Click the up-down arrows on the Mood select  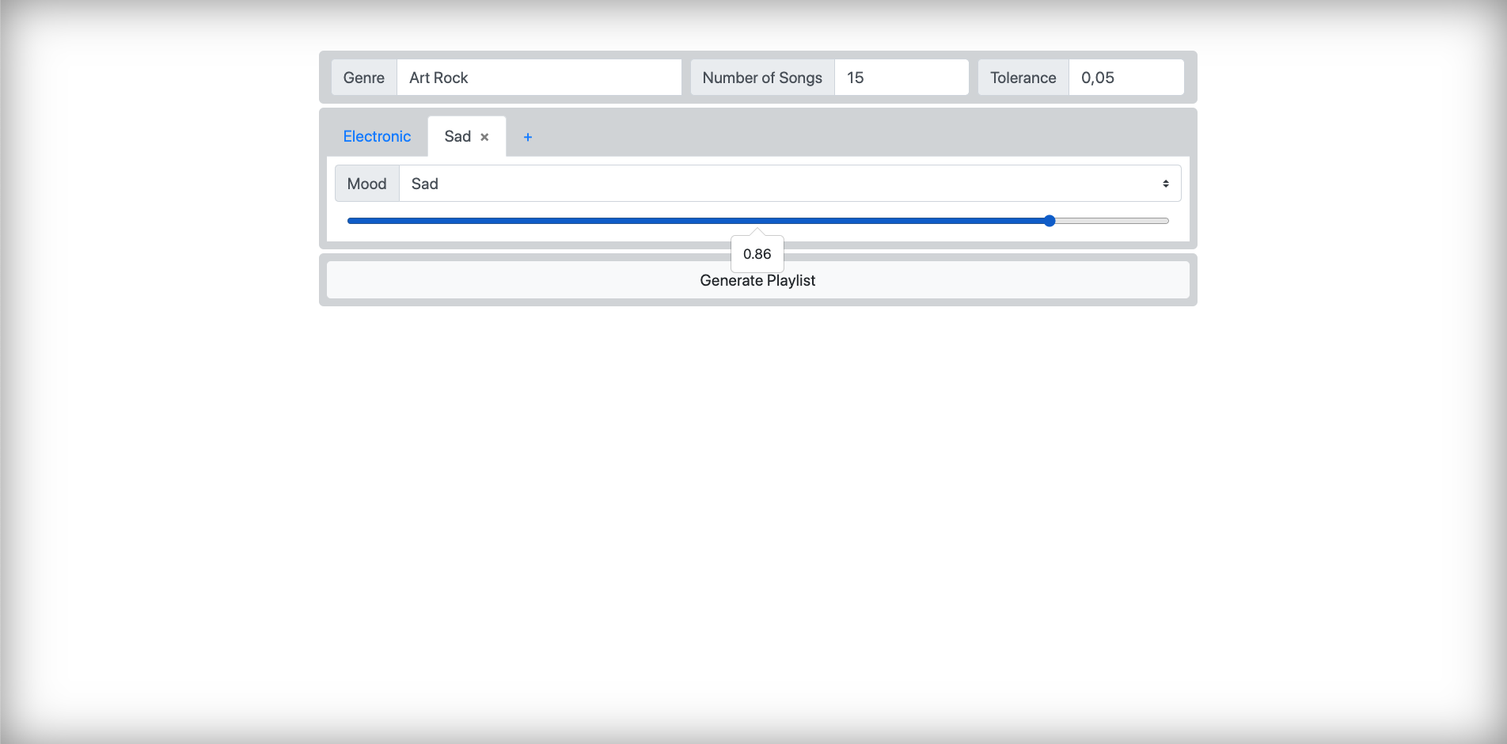[1165, 184]
